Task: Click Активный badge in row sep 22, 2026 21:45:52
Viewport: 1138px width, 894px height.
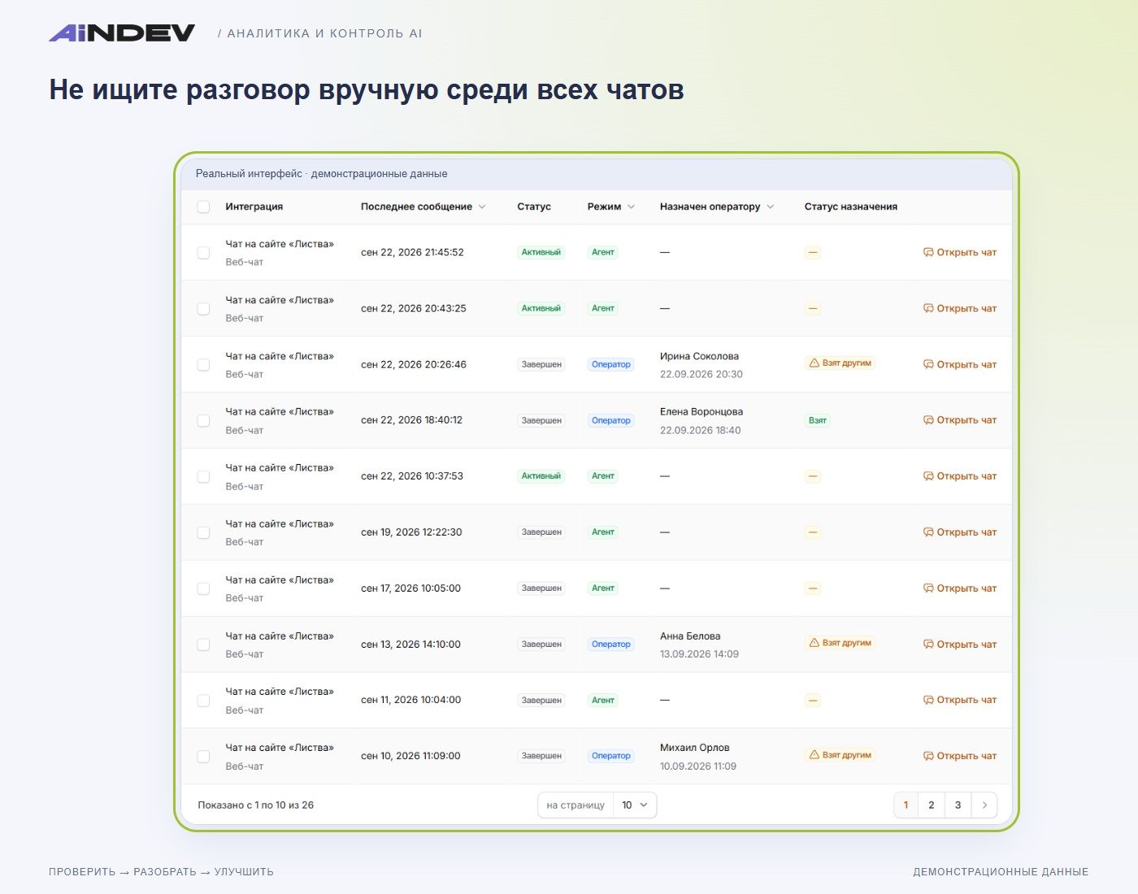Action: pos(541,253)
